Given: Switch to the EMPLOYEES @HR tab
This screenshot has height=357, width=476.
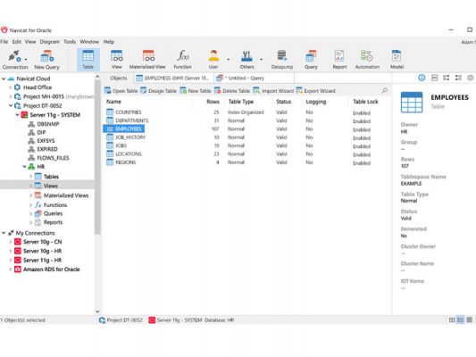Looking at the screenshot, I should coord(173,78).
